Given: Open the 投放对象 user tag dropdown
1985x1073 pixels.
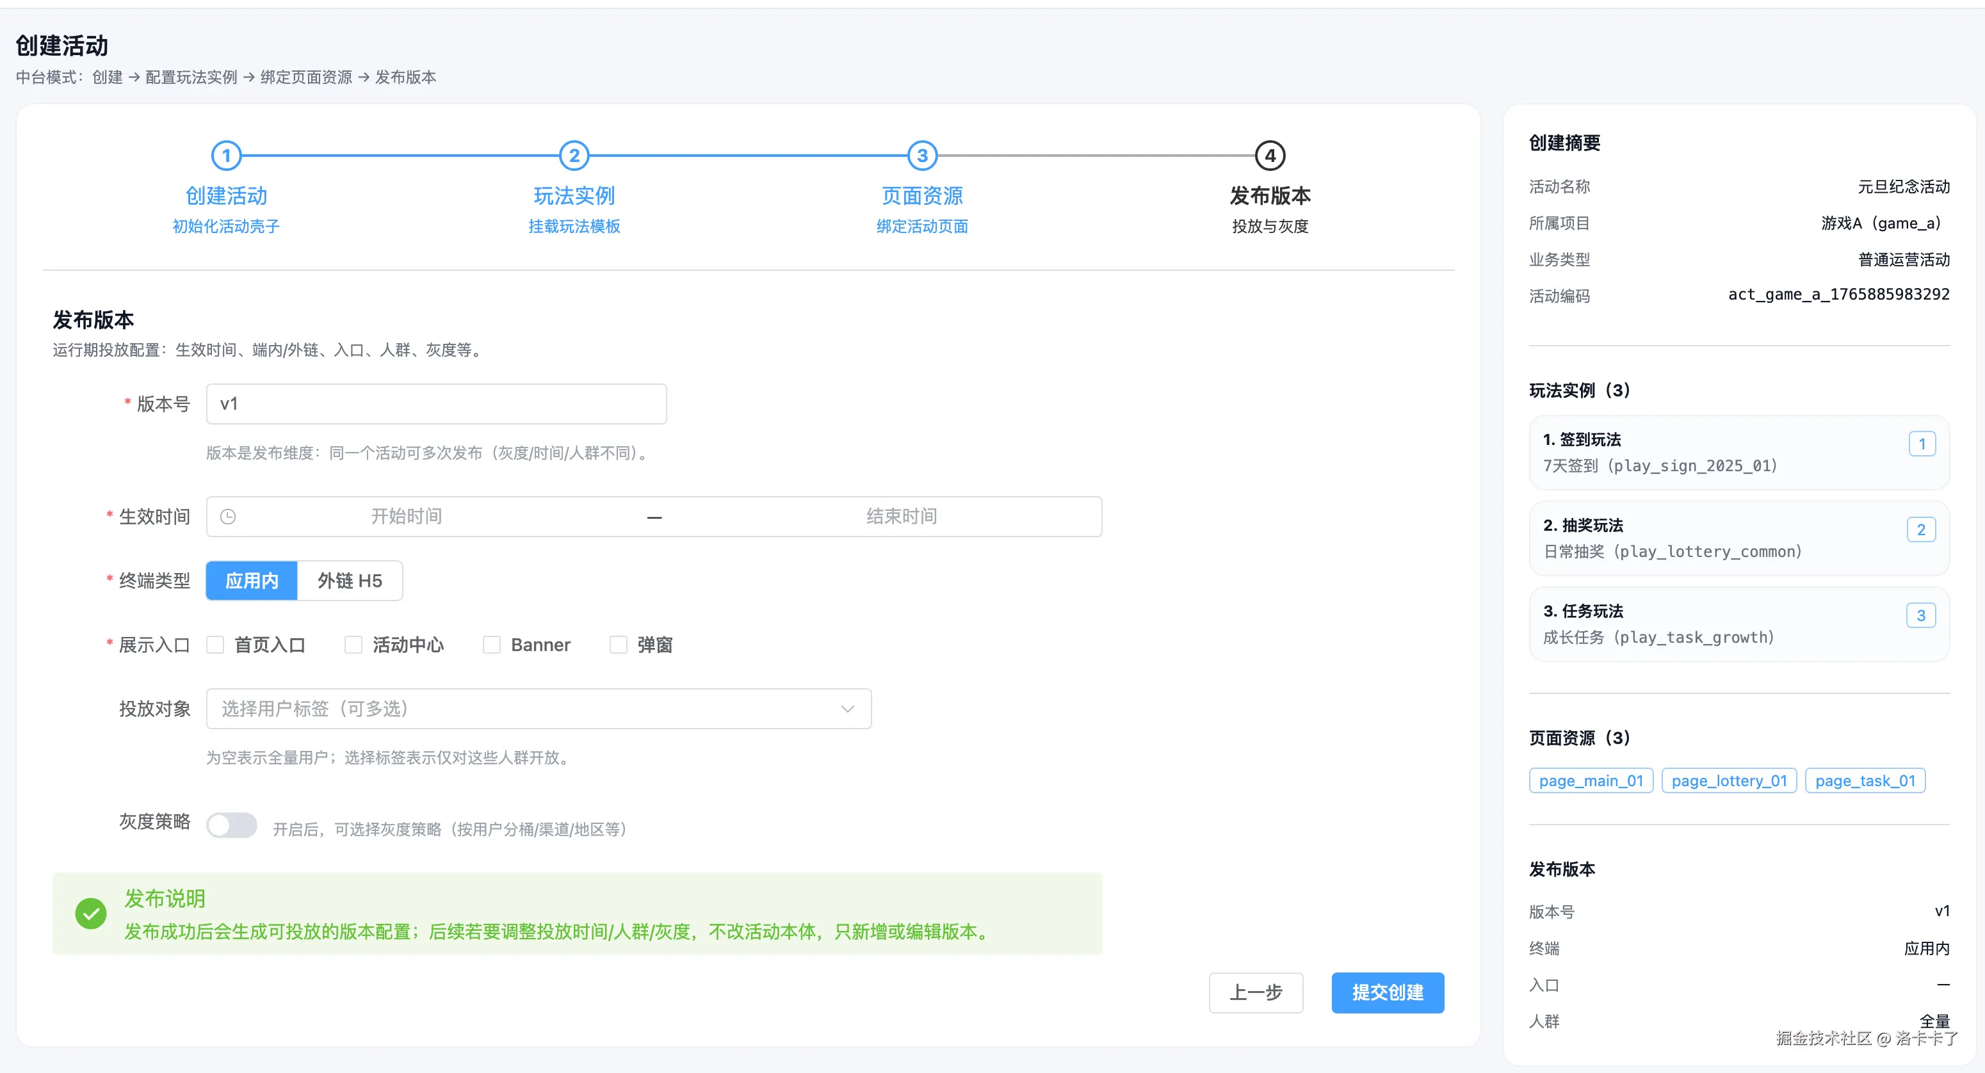Looking at the screenshot, I should point(524,709).
